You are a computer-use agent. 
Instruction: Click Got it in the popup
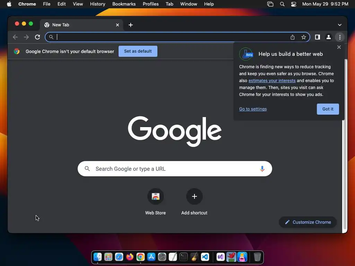(328, 109)
